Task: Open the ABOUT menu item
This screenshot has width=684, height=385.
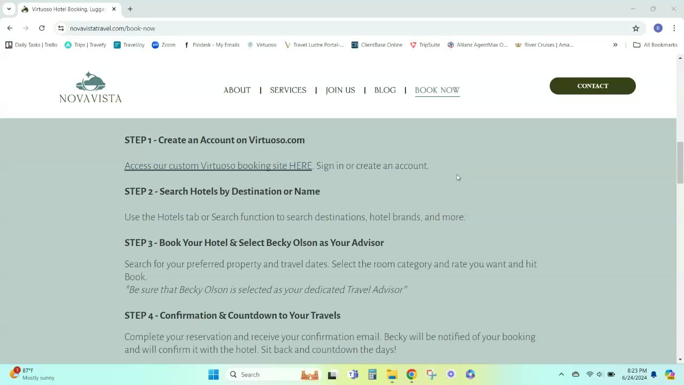Action: click(237, 90)
